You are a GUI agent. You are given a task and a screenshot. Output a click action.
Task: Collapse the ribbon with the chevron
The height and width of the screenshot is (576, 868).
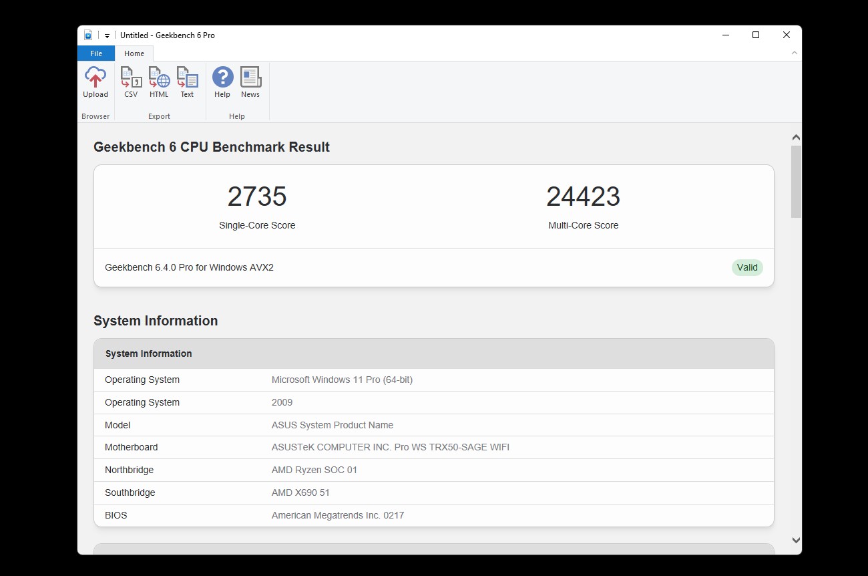pyautogui.click(x=795, y=53)
